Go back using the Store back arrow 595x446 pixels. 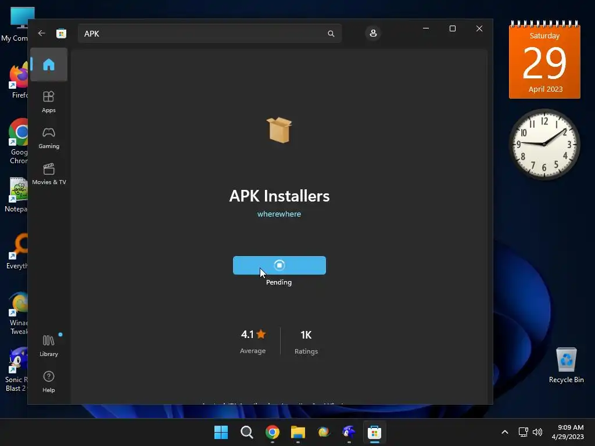(x=42, y=33)
